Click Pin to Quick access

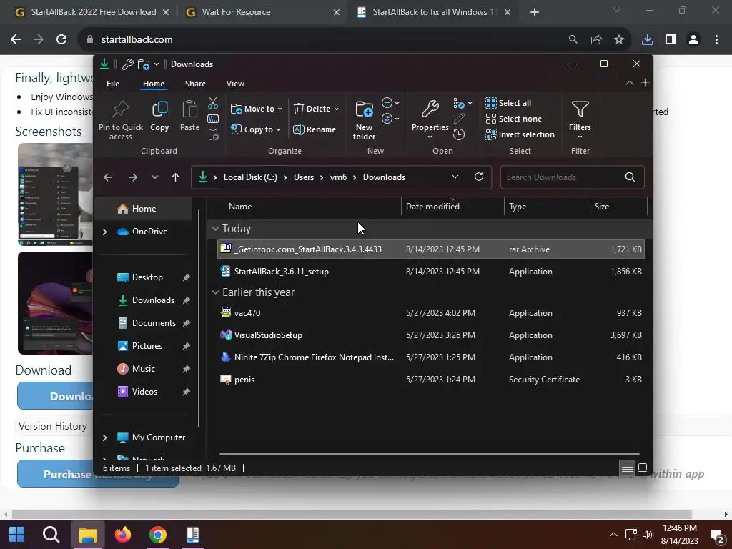[x=120, y=120]
